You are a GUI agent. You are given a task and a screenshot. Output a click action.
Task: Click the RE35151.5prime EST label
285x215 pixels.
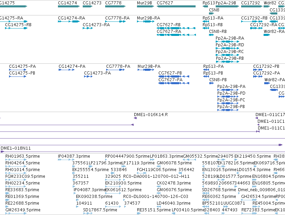(x=154, y=210)
